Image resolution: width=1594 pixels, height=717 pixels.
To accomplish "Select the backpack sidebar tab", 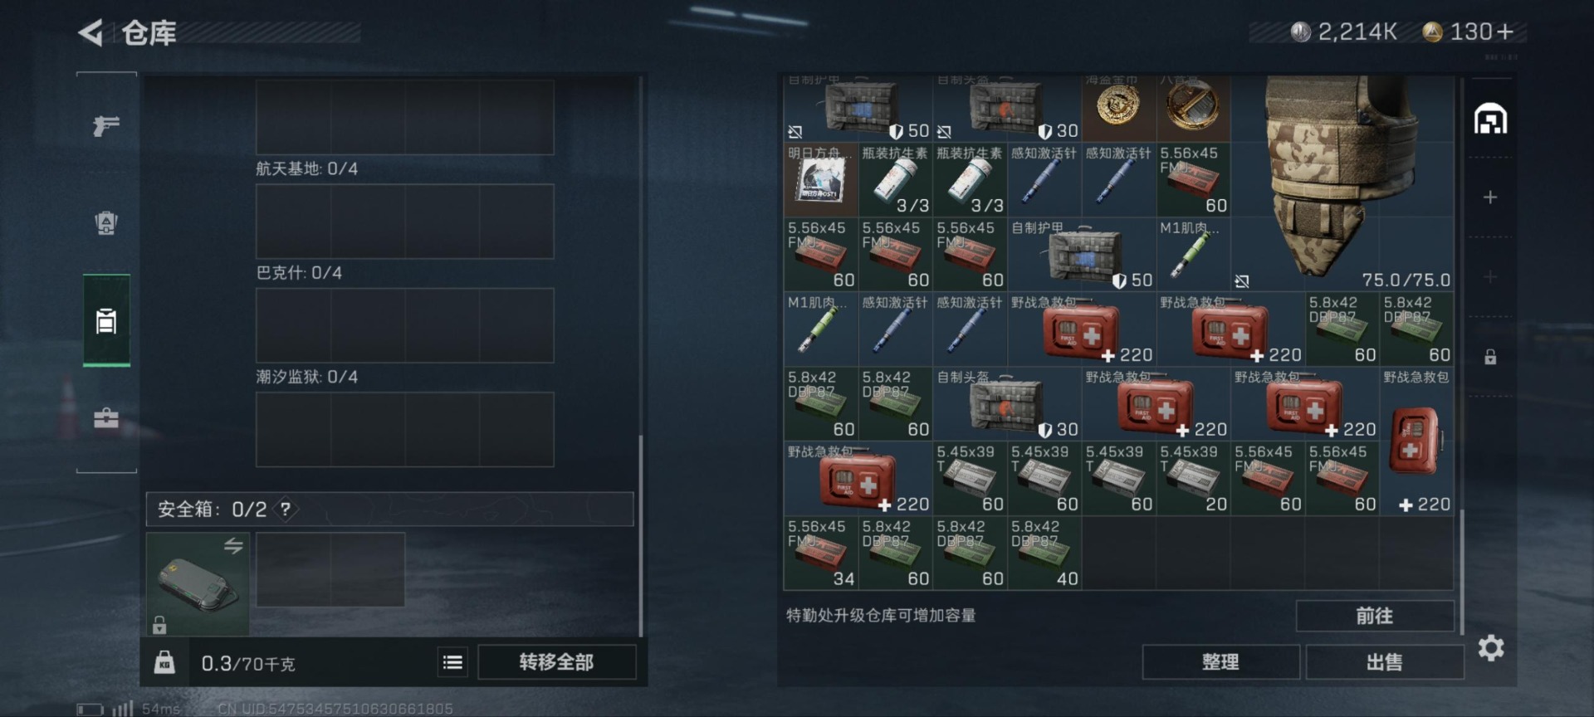I will pyautogui.click(x=106, y=320).
